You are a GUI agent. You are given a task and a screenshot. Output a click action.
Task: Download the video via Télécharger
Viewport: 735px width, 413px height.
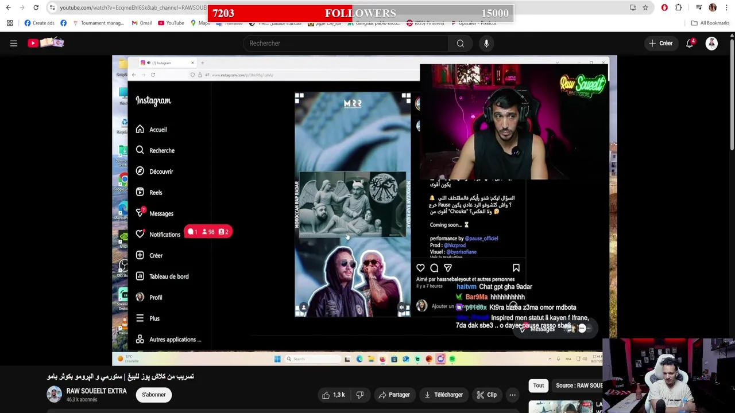(443, 395)
